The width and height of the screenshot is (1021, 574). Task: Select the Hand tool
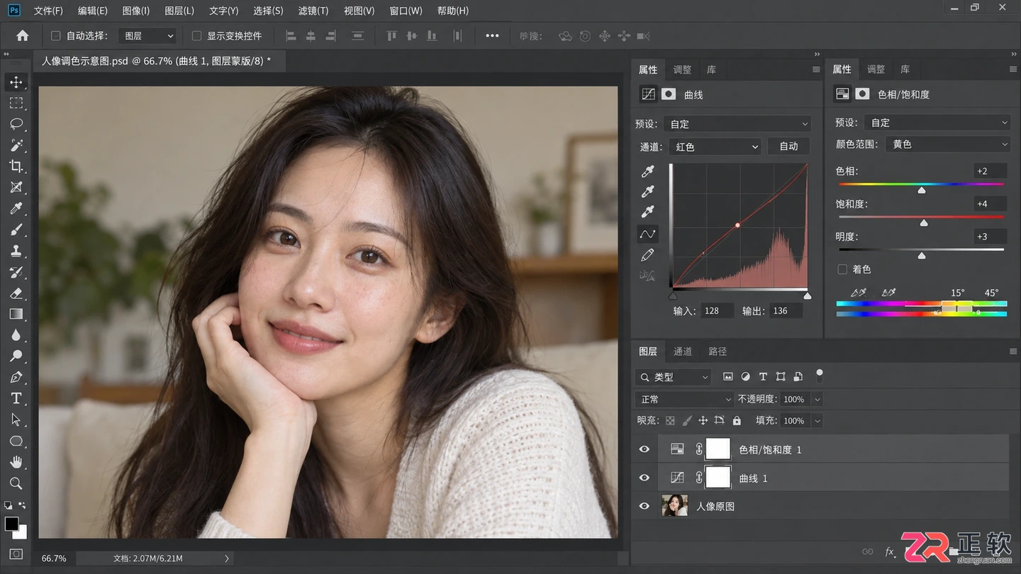16,462
